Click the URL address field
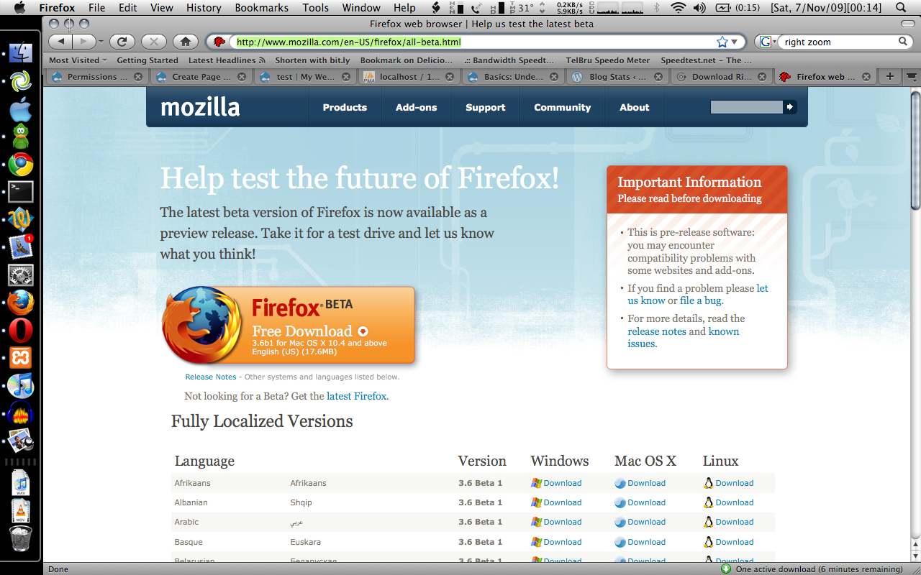The width and height of the screenshot is (921, 575). click(x=468, y=42)
